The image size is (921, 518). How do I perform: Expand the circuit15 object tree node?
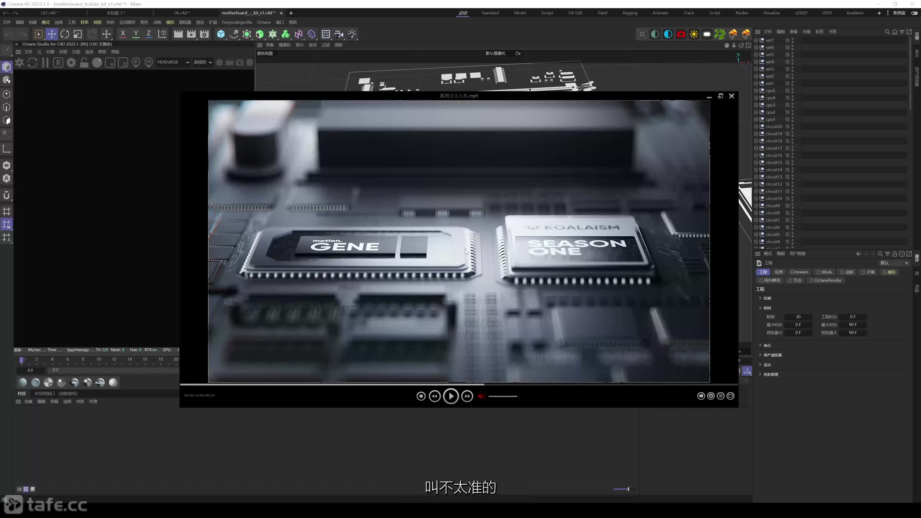[756, 163]
